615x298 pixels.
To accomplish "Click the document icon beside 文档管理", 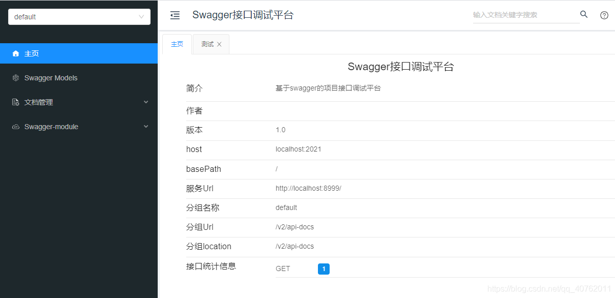I will click(x=15, y=102).
